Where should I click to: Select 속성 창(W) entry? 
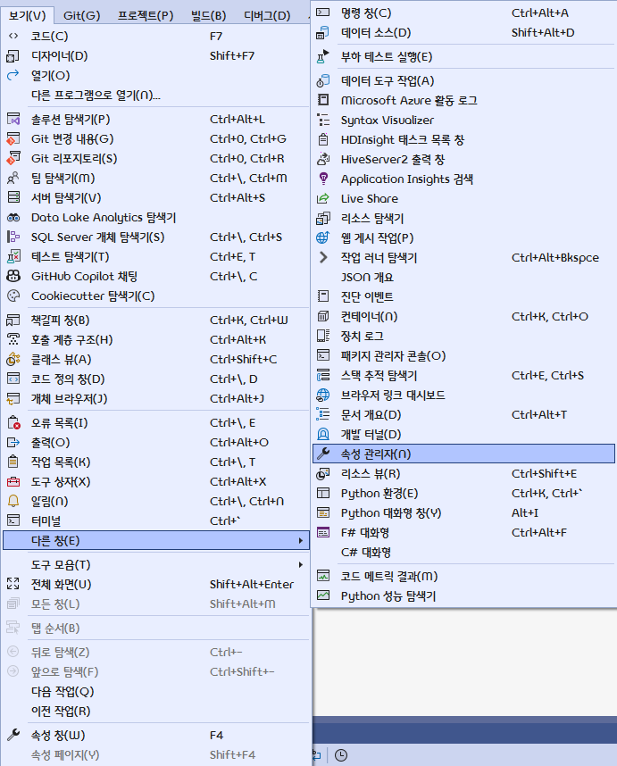tap(156, 736)
